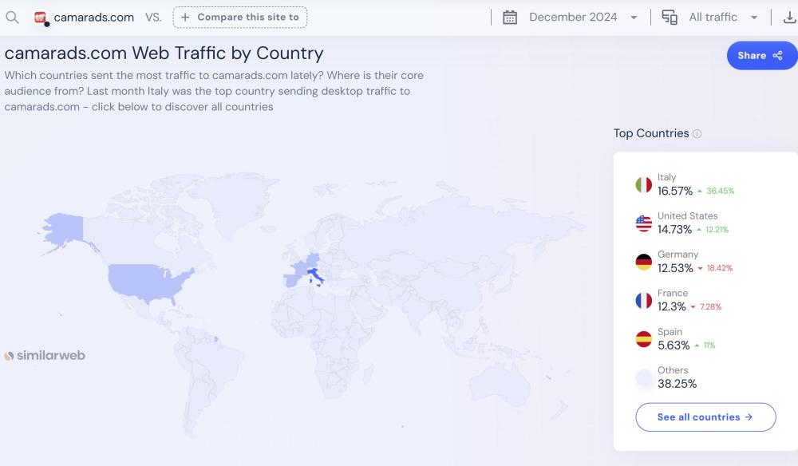
Task: Click the France flag icon
Action: pos(643,300)
